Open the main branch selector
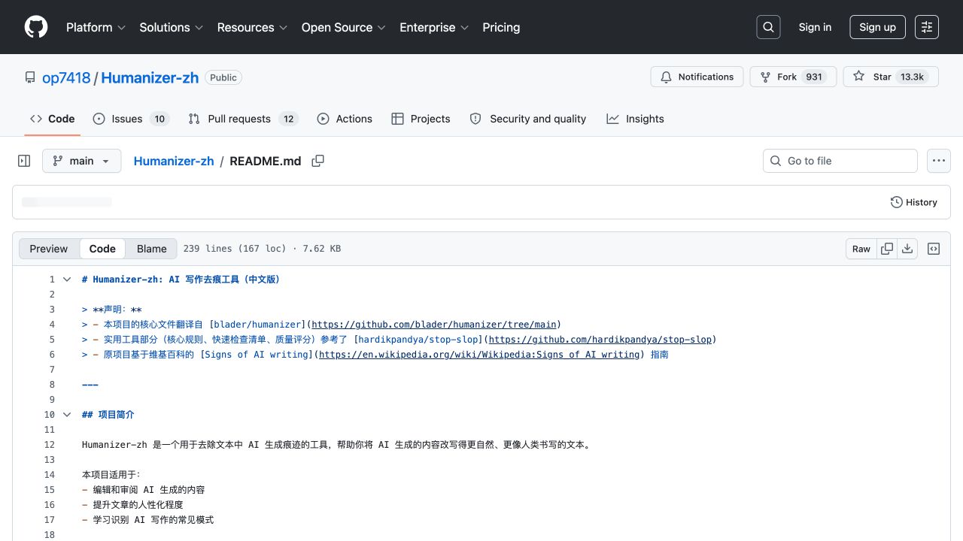 point(81,161)
